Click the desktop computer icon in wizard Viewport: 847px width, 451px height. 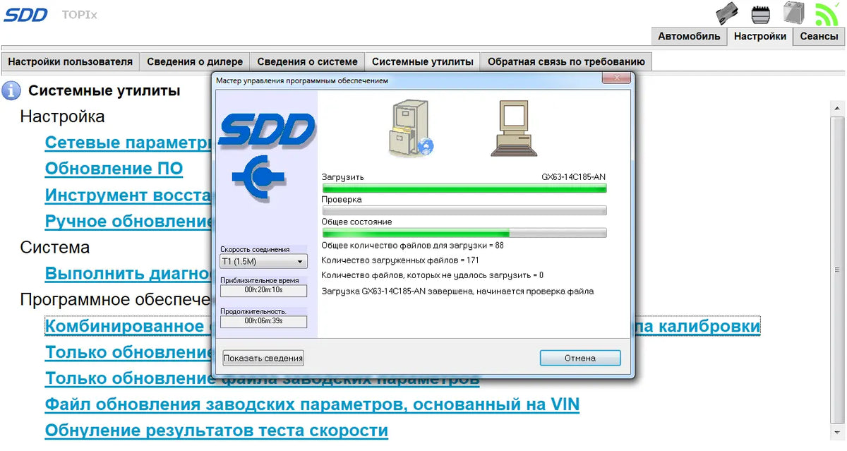[x=513, y=128]
